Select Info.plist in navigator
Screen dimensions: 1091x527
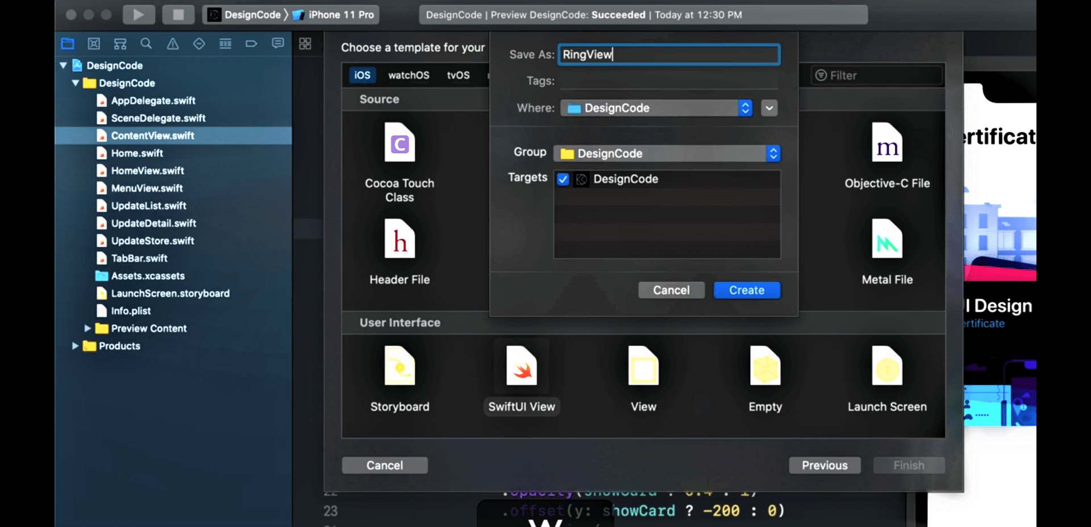click(x=173, y=311)
